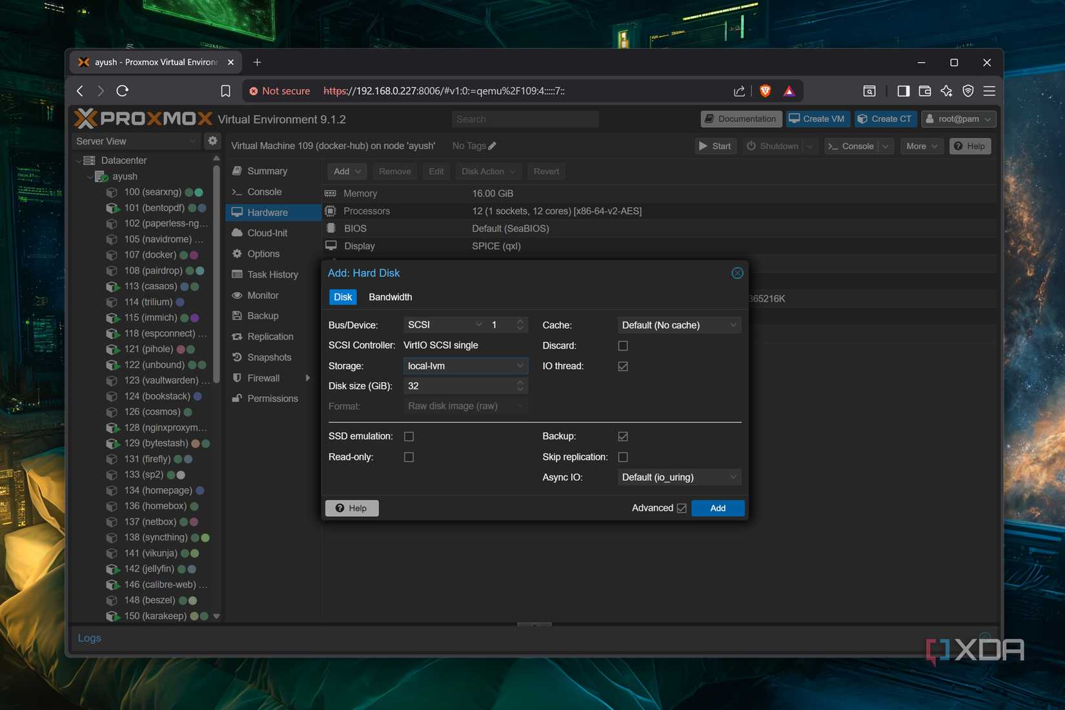Screen dimensions: 1065x710
Task: Start the virtual machine
Action: tap(715, 146)
